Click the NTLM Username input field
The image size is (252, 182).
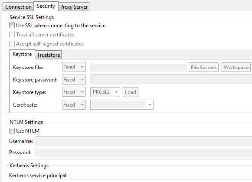point(144,141)
